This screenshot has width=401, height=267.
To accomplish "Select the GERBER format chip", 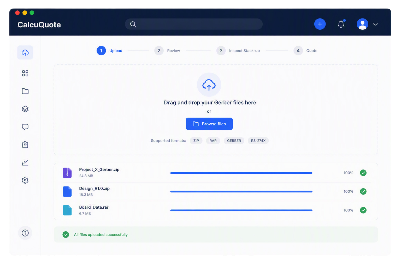I will pos(234,141).
